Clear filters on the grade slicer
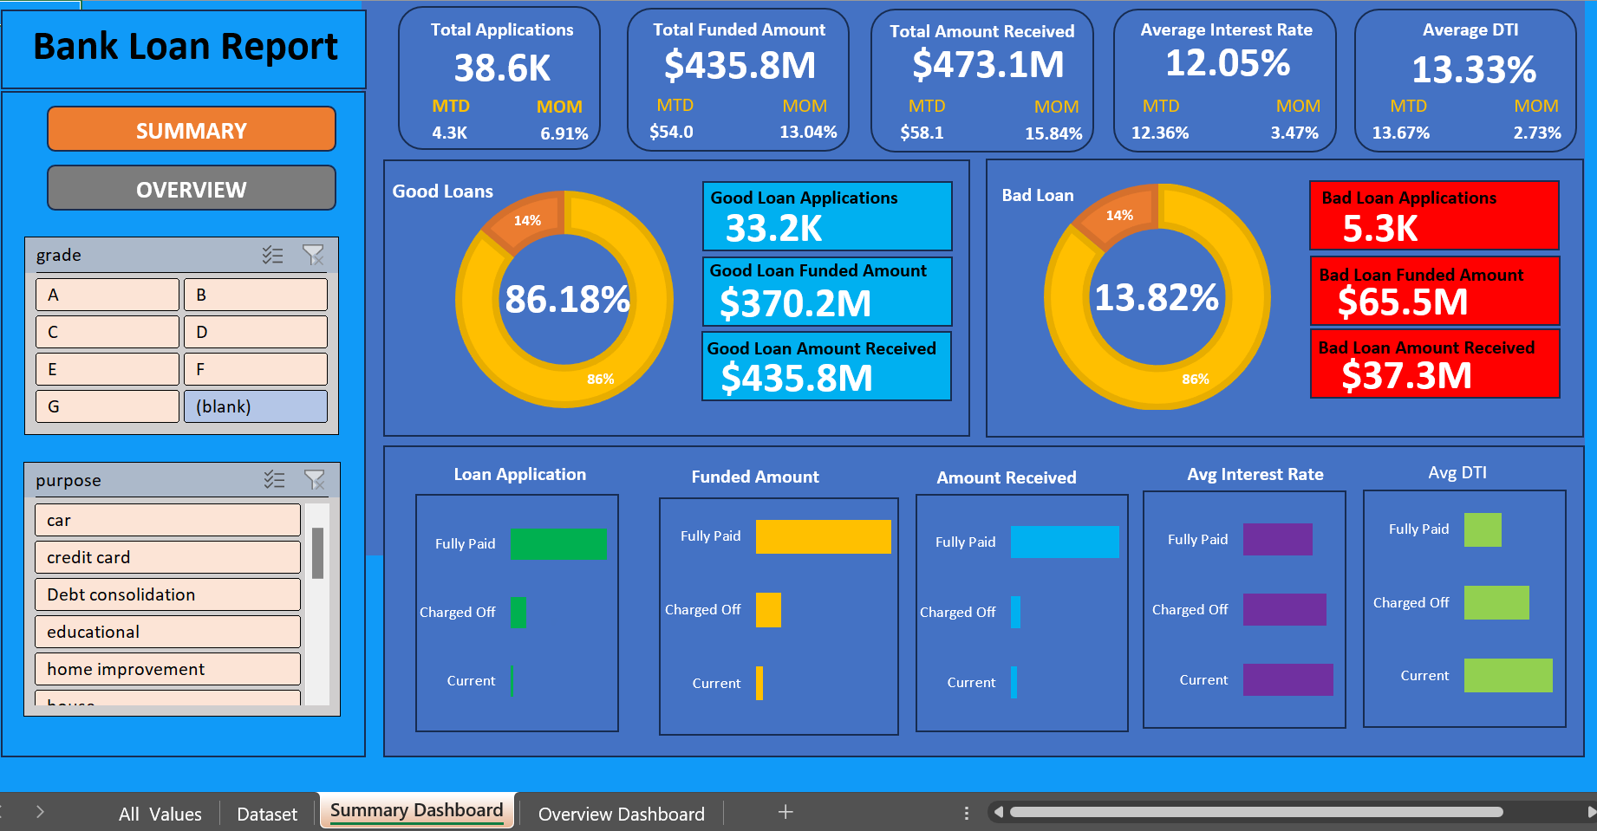 click(x=315, y=255)
